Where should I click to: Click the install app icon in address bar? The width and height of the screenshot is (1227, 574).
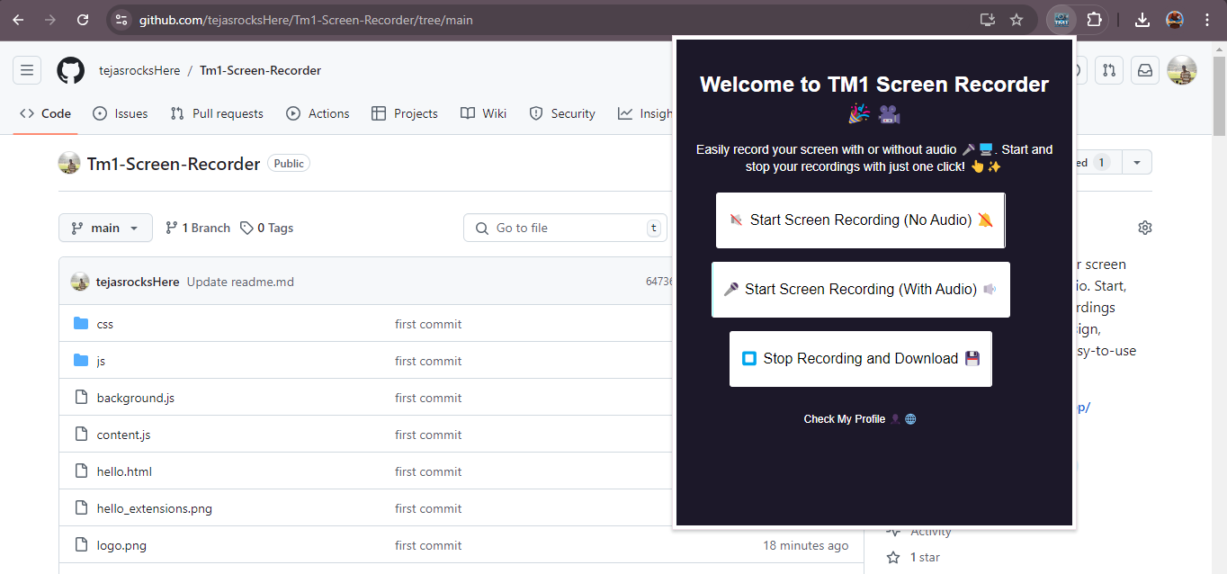988,20
